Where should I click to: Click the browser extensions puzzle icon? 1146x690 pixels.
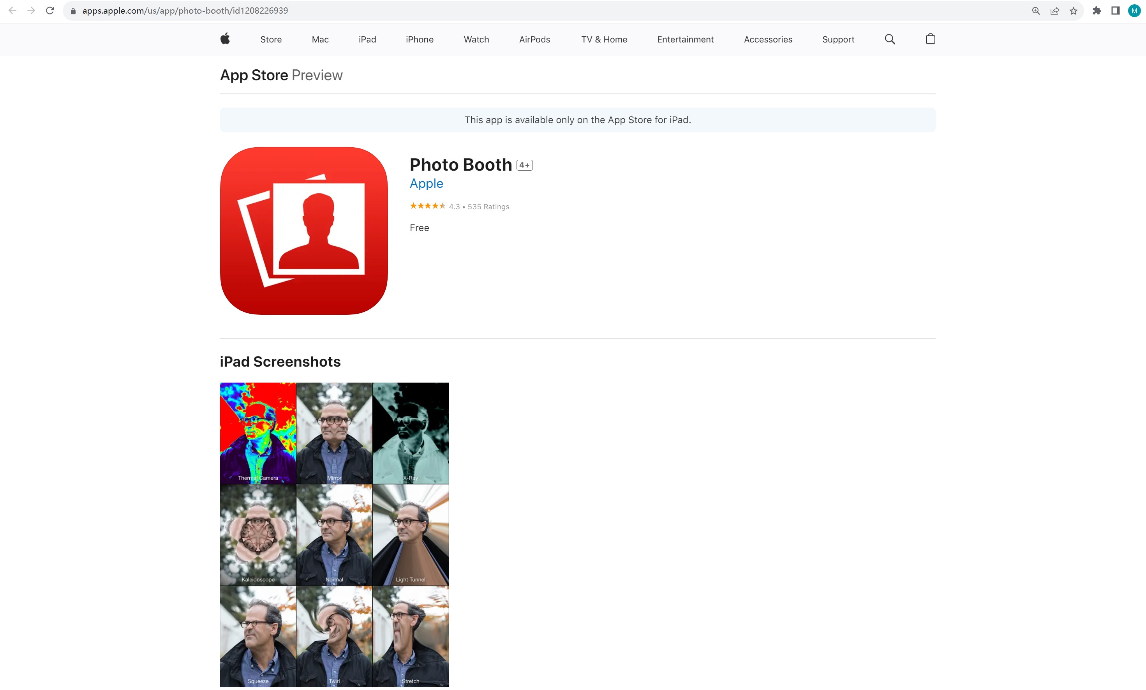click(1097, 10)
